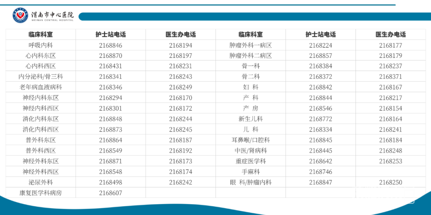
Task: Select phone number 2168384 for 骨一科
Action: [x=320, y=66]
